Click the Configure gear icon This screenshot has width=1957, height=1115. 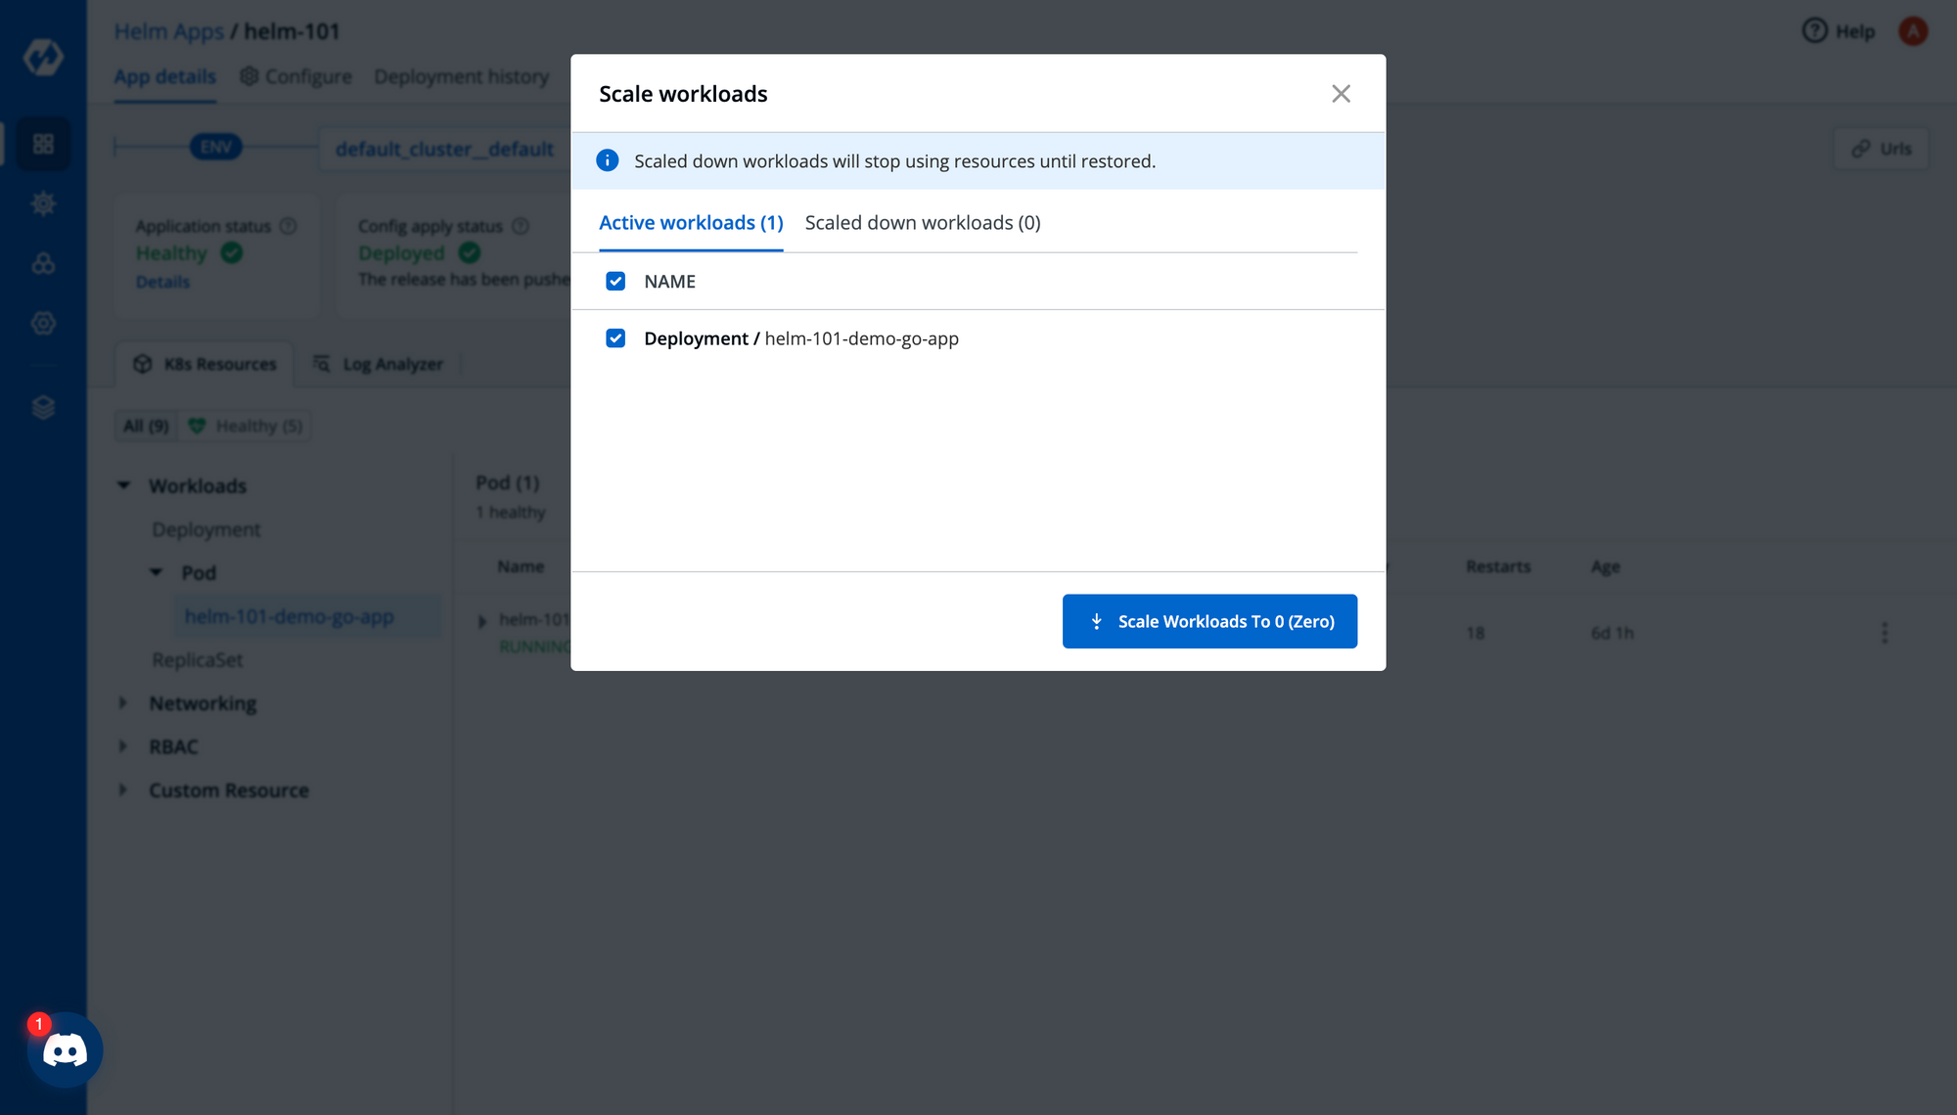(x=250, y=76)
